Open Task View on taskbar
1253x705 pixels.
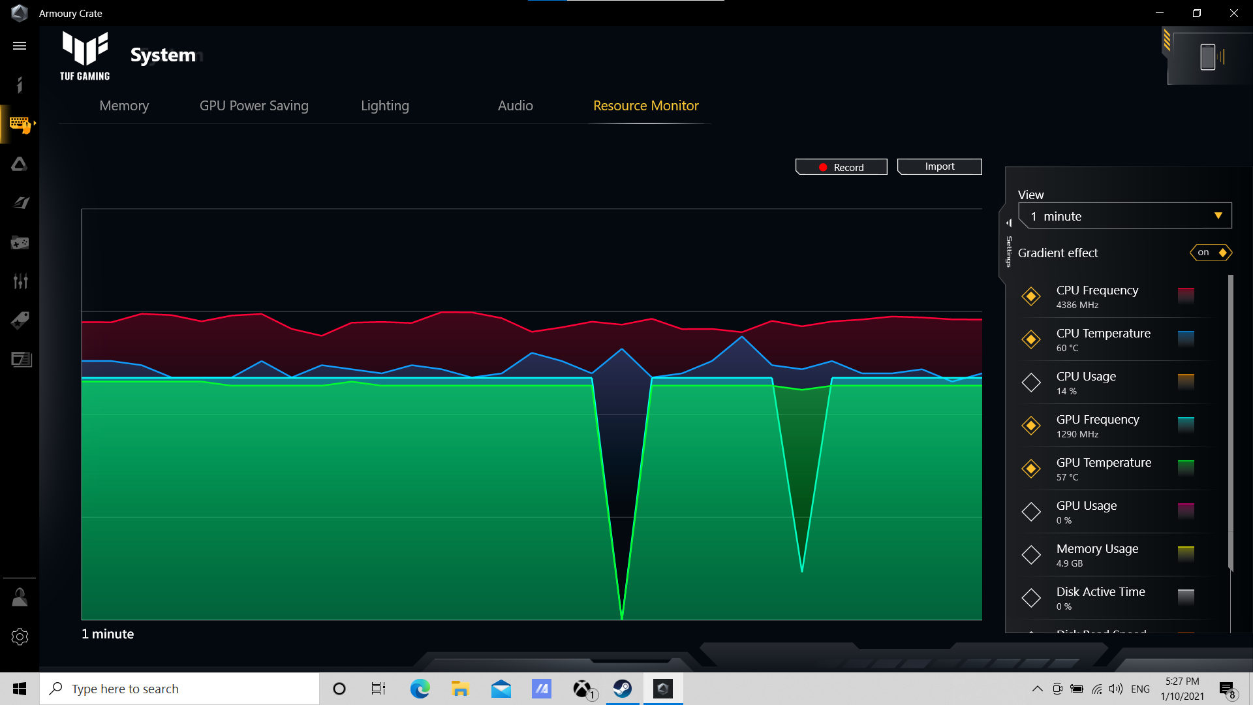tap(379, 689)
